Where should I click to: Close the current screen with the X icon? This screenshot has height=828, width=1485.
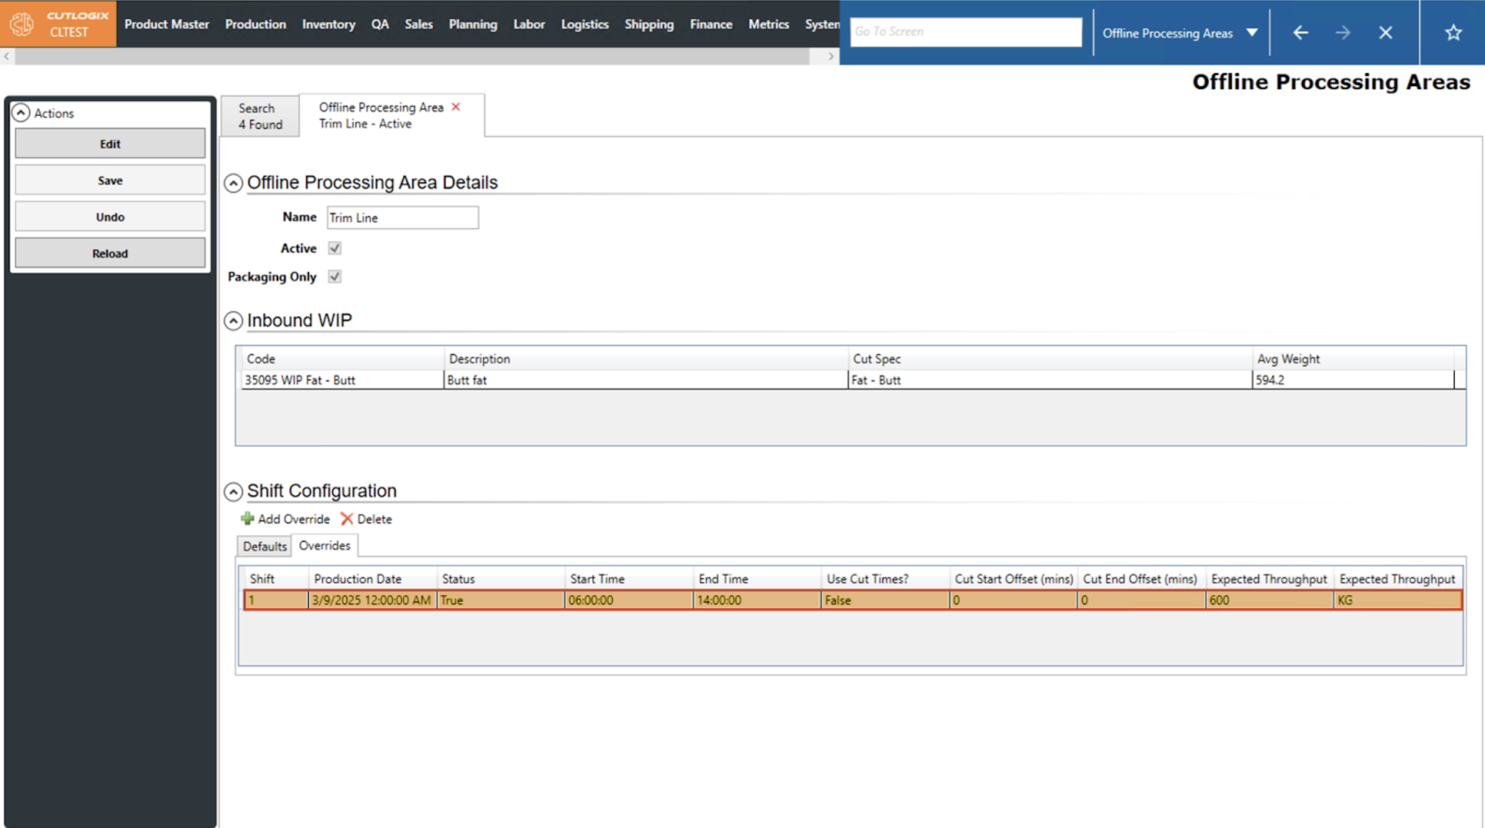click(1385, 32)
